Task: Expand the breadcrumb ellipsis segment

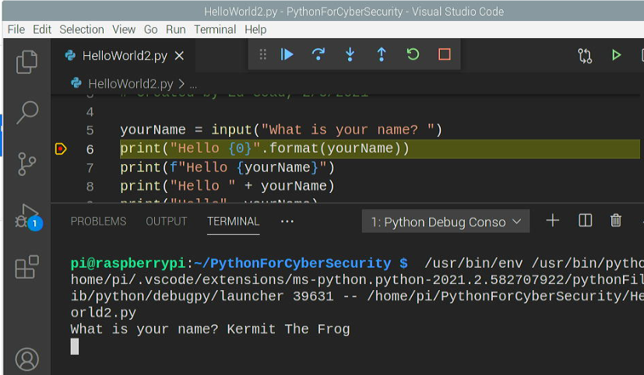Action: [193, 85]
